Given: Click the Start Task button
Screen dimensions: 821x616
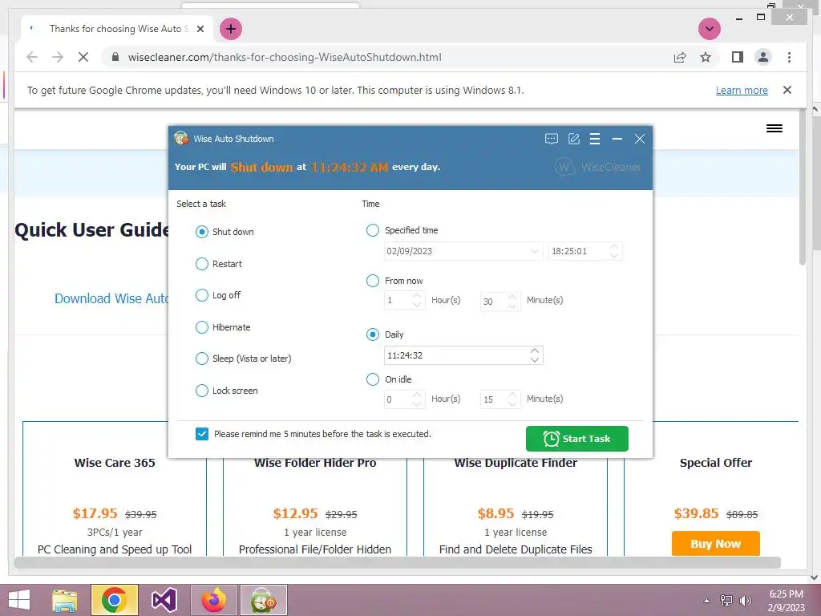Looking at the screenshot, I should point(577,439).
